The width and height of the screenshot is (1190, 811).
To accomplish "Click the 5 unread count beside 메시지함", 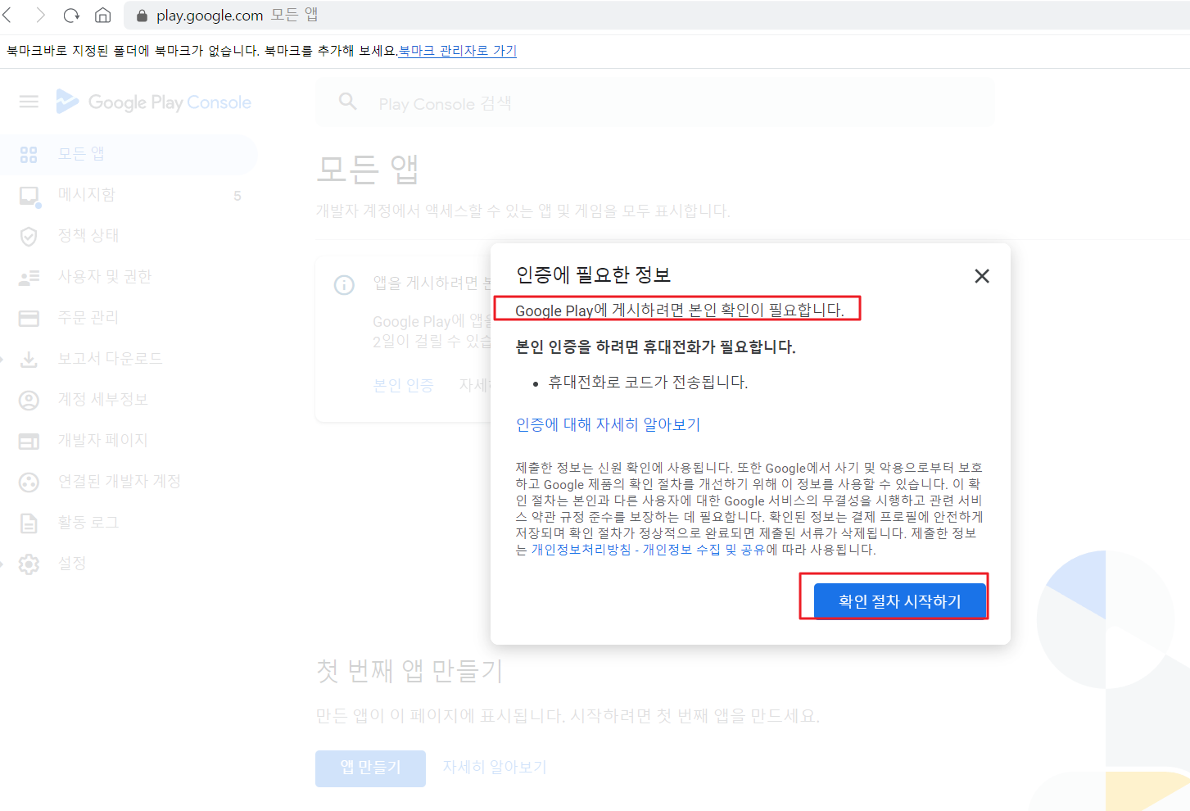I will click(238, 196).
